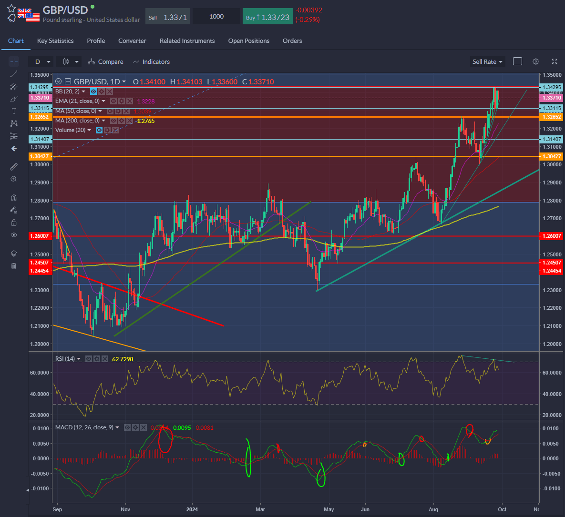
Task: Open the Open Positions tab
Action: pyautogui.click(x=248, y=41)
